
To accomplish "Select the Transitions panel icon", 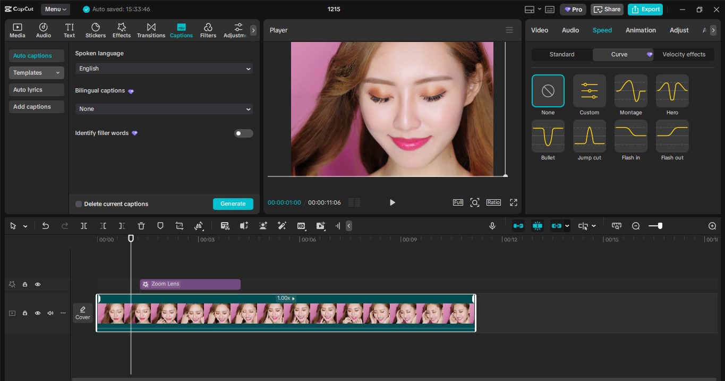I will click(151, 30).
